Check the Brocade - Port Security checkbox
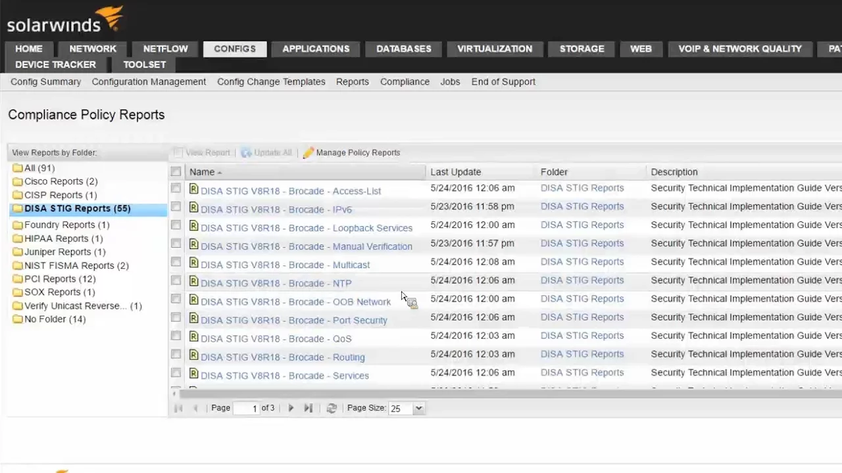 (176, 317)
